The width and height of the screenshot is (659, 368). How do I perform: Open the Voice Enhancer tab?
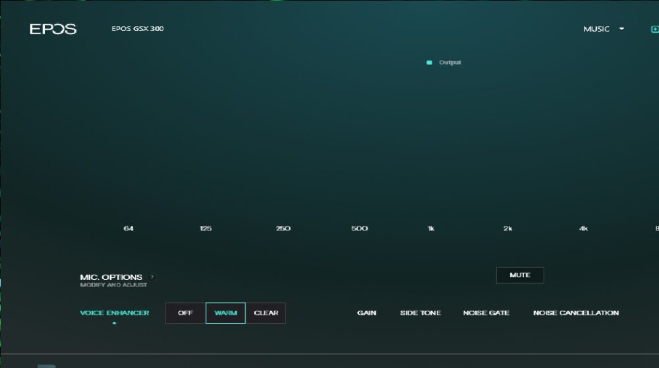point(115,313)
